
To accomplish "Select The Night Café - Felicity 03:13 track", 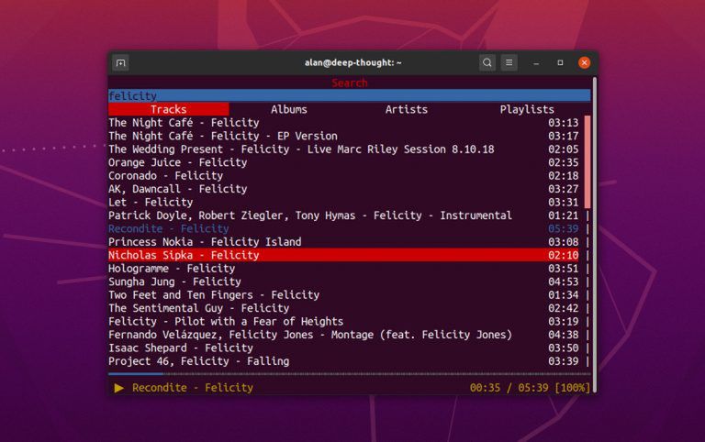I will click(x=343, y=123).
